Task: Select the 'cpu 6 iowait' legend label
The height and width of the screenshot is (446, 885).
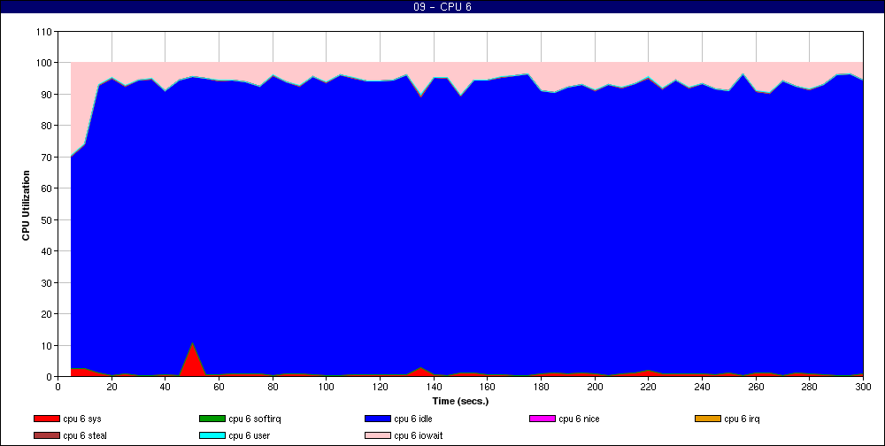Action: (x=419, y=436)
